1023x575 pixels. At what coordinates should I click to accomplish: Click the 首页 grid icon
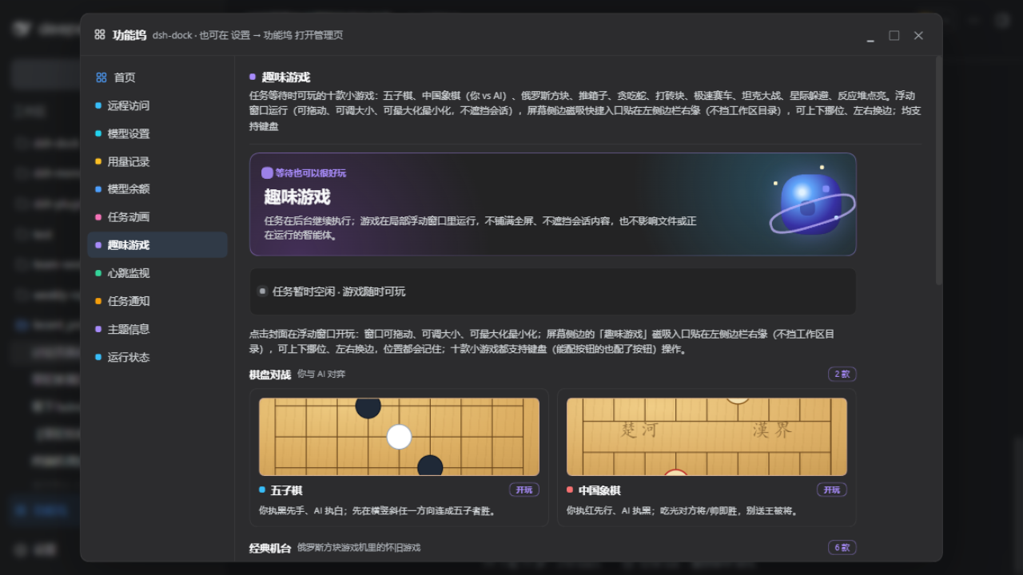point(102,77)
